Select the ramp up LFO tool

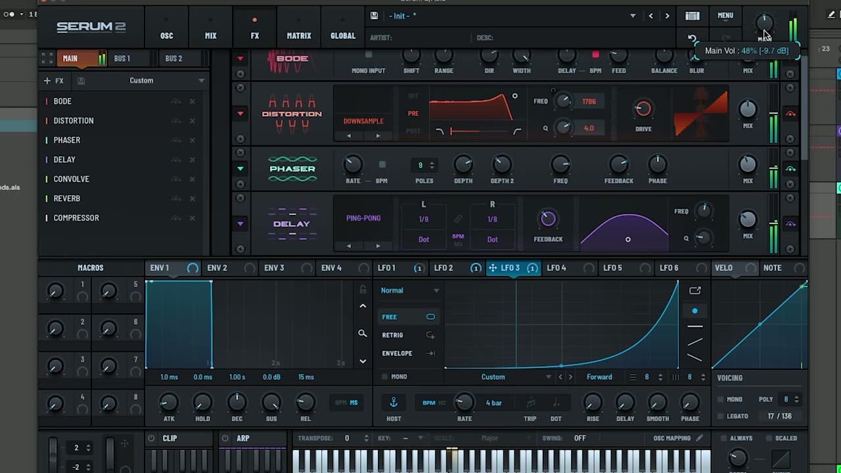(x=695, y=342)
